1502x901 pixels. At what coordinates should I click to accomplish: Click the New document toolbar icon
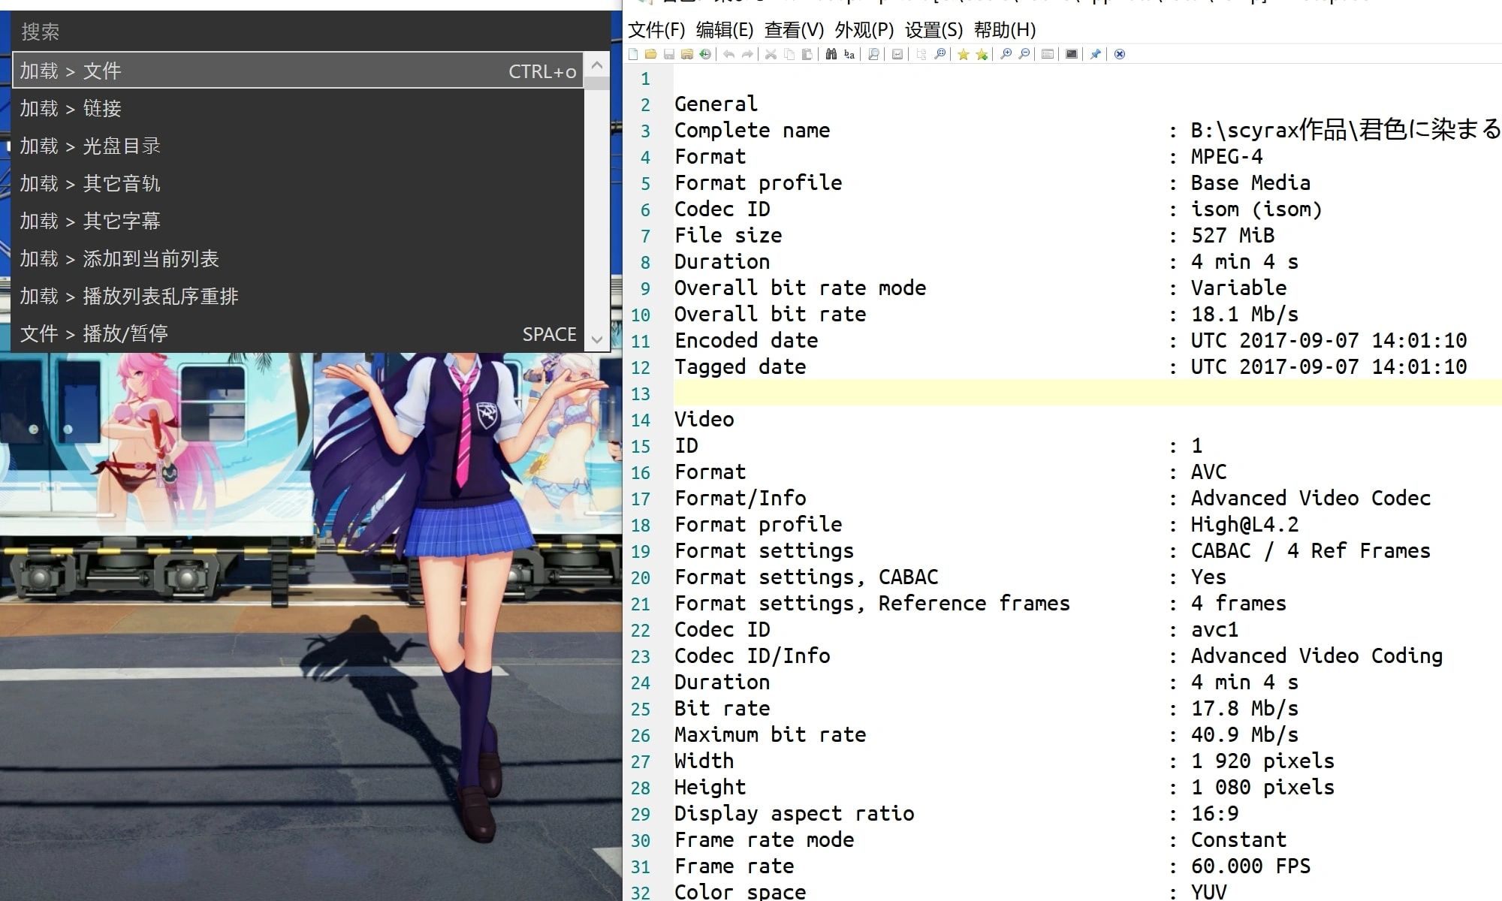pyautogui.click(x=633, y=54)
